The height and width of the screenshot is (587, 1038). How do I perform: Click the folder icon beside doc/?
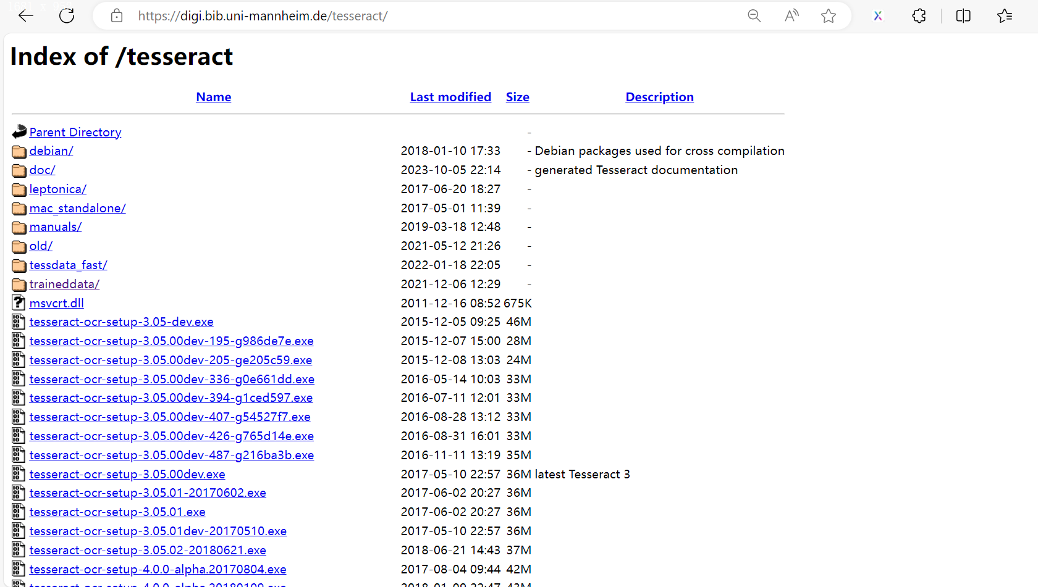pyautogui.click(x=19, y=170)
